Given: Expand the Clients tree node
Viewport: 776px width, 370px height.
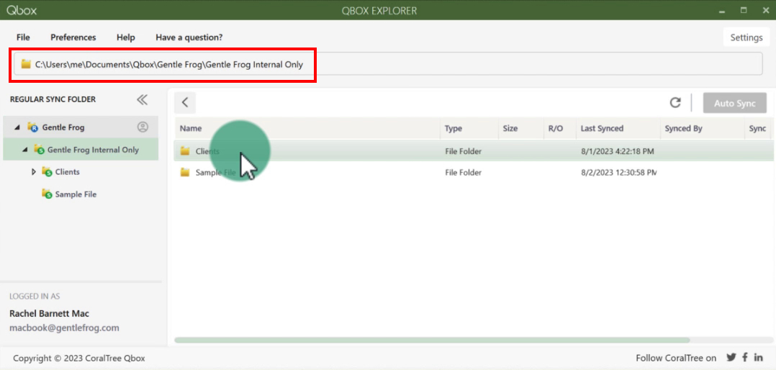Looking at the screenshot, I should [x=34, y=172].
